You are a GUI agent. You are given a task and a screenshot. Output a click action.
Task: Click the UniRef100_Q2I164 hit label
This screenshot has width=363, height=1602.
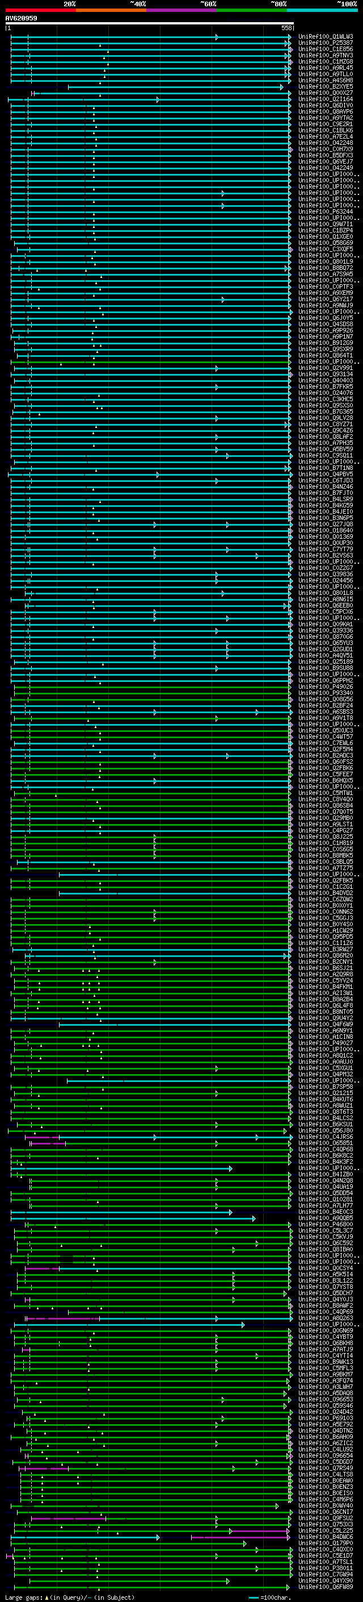325,99
